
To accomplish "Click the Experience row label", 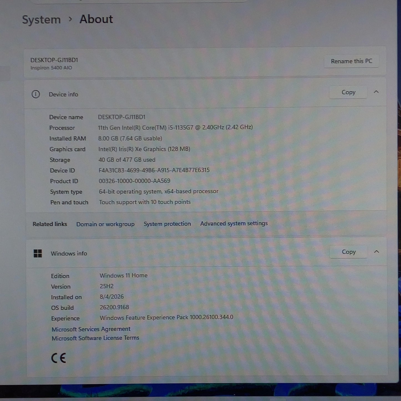I will [65, 318].
